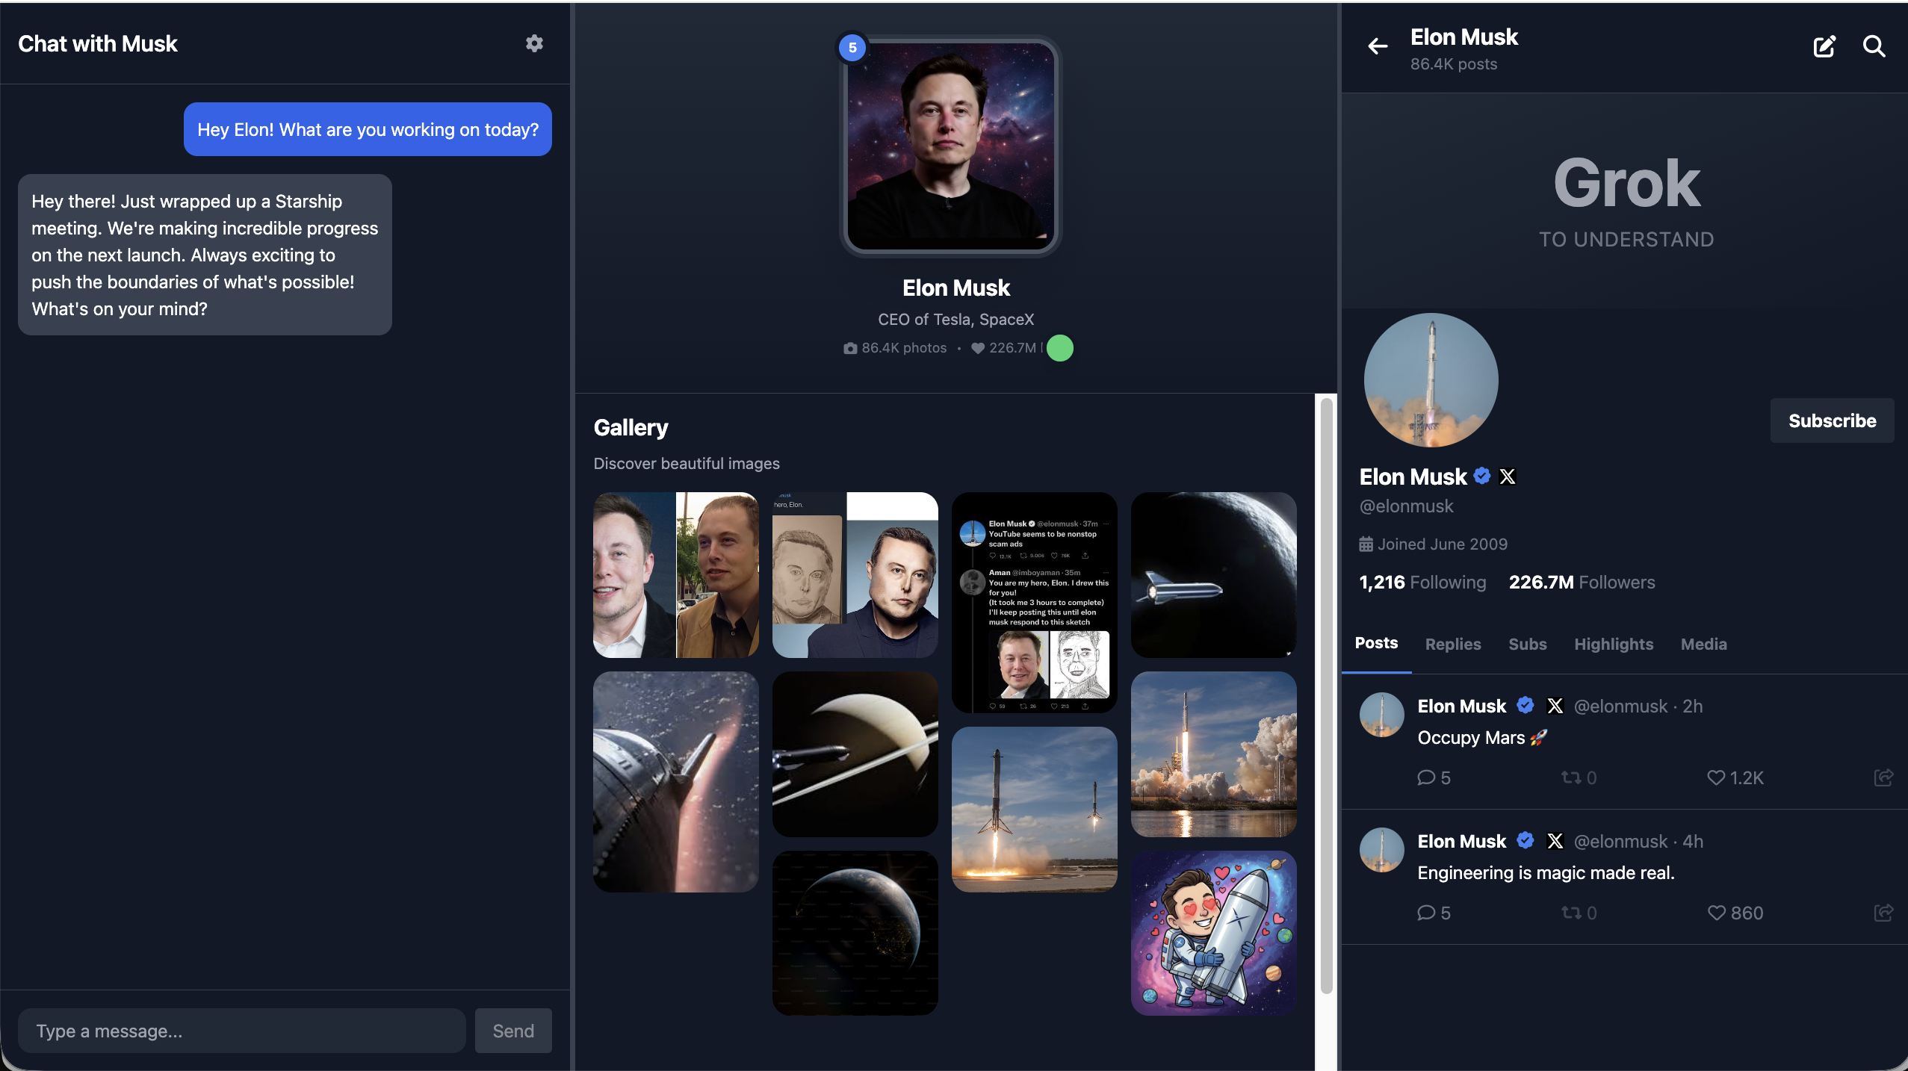This screenshot has width=1908, height=1071.
Task: Open the Highlights tab
Action: click(1613, 644)
